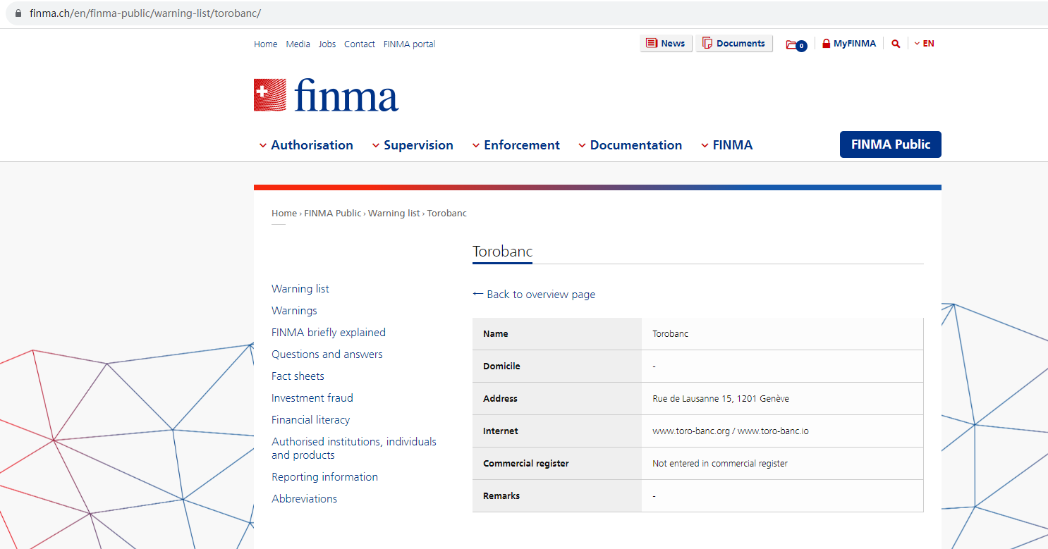Viewport: 1048px width, 549px height.
Task: Go back to overview page
Action: click(x=534, y=295)
